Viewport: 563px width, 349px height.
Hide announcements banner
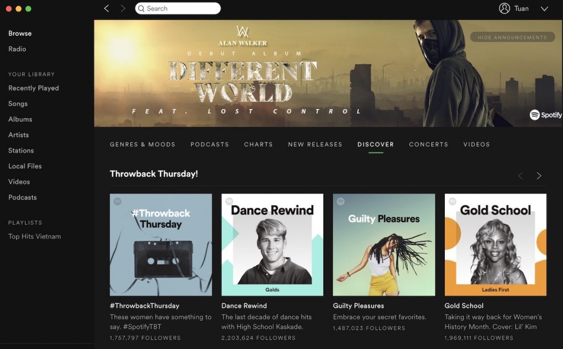point(512,37)
